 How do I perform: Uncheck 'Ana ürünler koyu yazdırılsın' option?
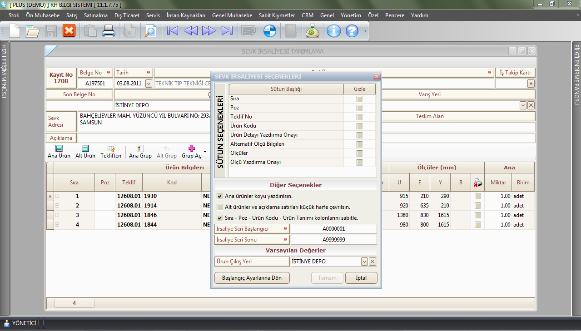(x=220, y=196)
